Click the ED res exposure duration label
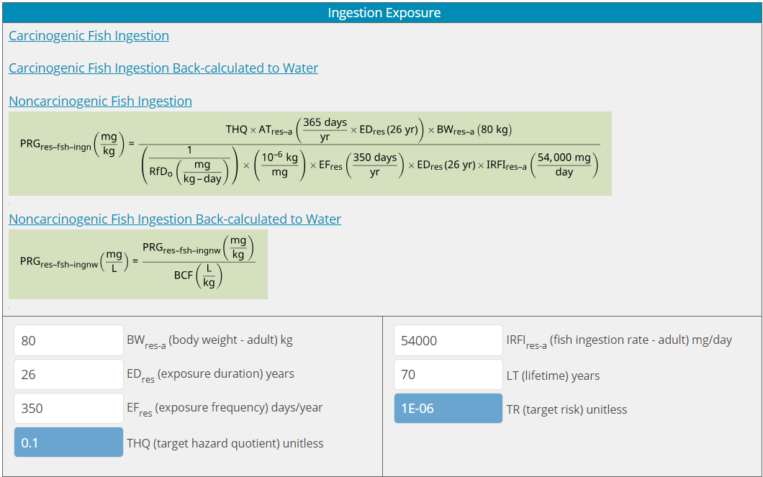 click(x=210, y=374)
